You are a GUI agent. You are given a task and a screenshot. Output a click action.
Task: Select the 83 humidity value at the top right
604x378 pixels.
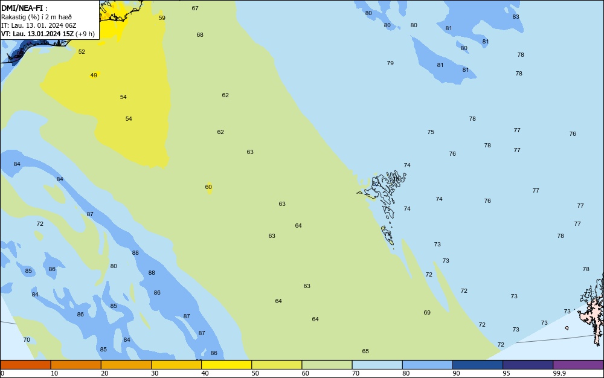coord(516,16)
